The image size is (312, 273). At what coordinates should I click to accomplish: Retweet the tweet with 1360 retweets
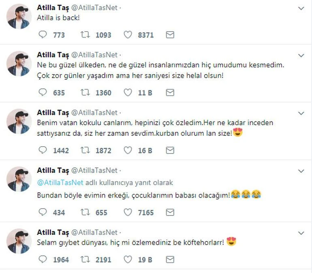(x=85, y=93)
